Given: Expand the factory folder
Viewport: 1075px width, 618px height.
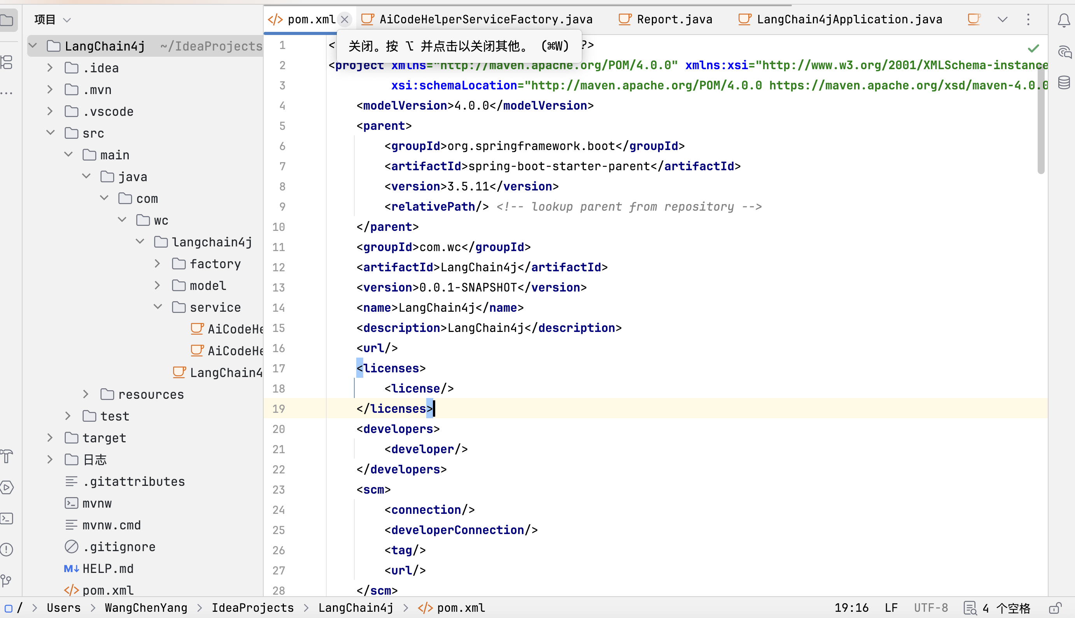Looking at the screenshot, I should [x=157, y=264].
